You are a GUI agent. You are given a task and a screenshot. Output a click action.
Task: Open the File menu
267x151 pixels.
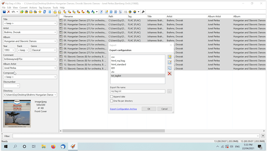coord(3,8)
